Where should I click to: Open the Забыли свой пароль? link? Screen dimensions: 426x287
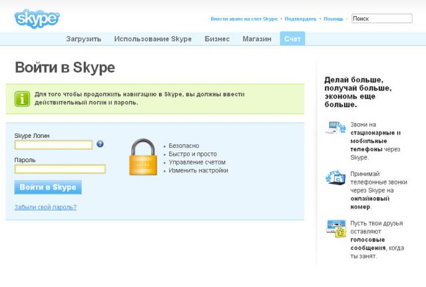tap(45, 207)
